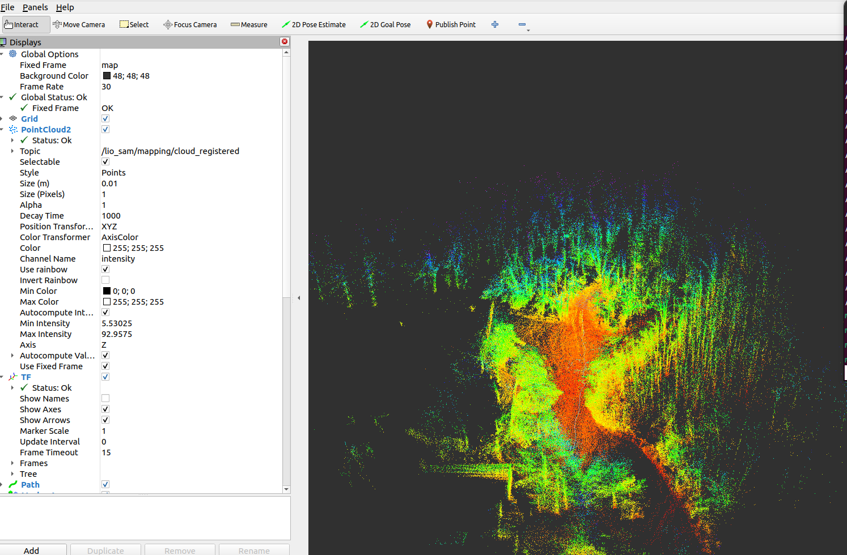
Task: Select the 2D Pose Estimate tool
Action: click(314, 24)
